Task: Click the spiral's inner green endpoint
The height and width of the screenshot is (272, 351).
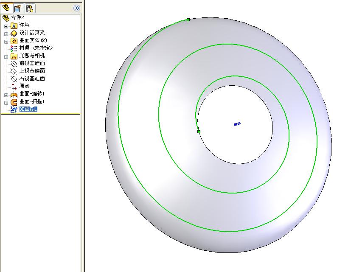Action: pyautogui.click(x=199, y=132)
